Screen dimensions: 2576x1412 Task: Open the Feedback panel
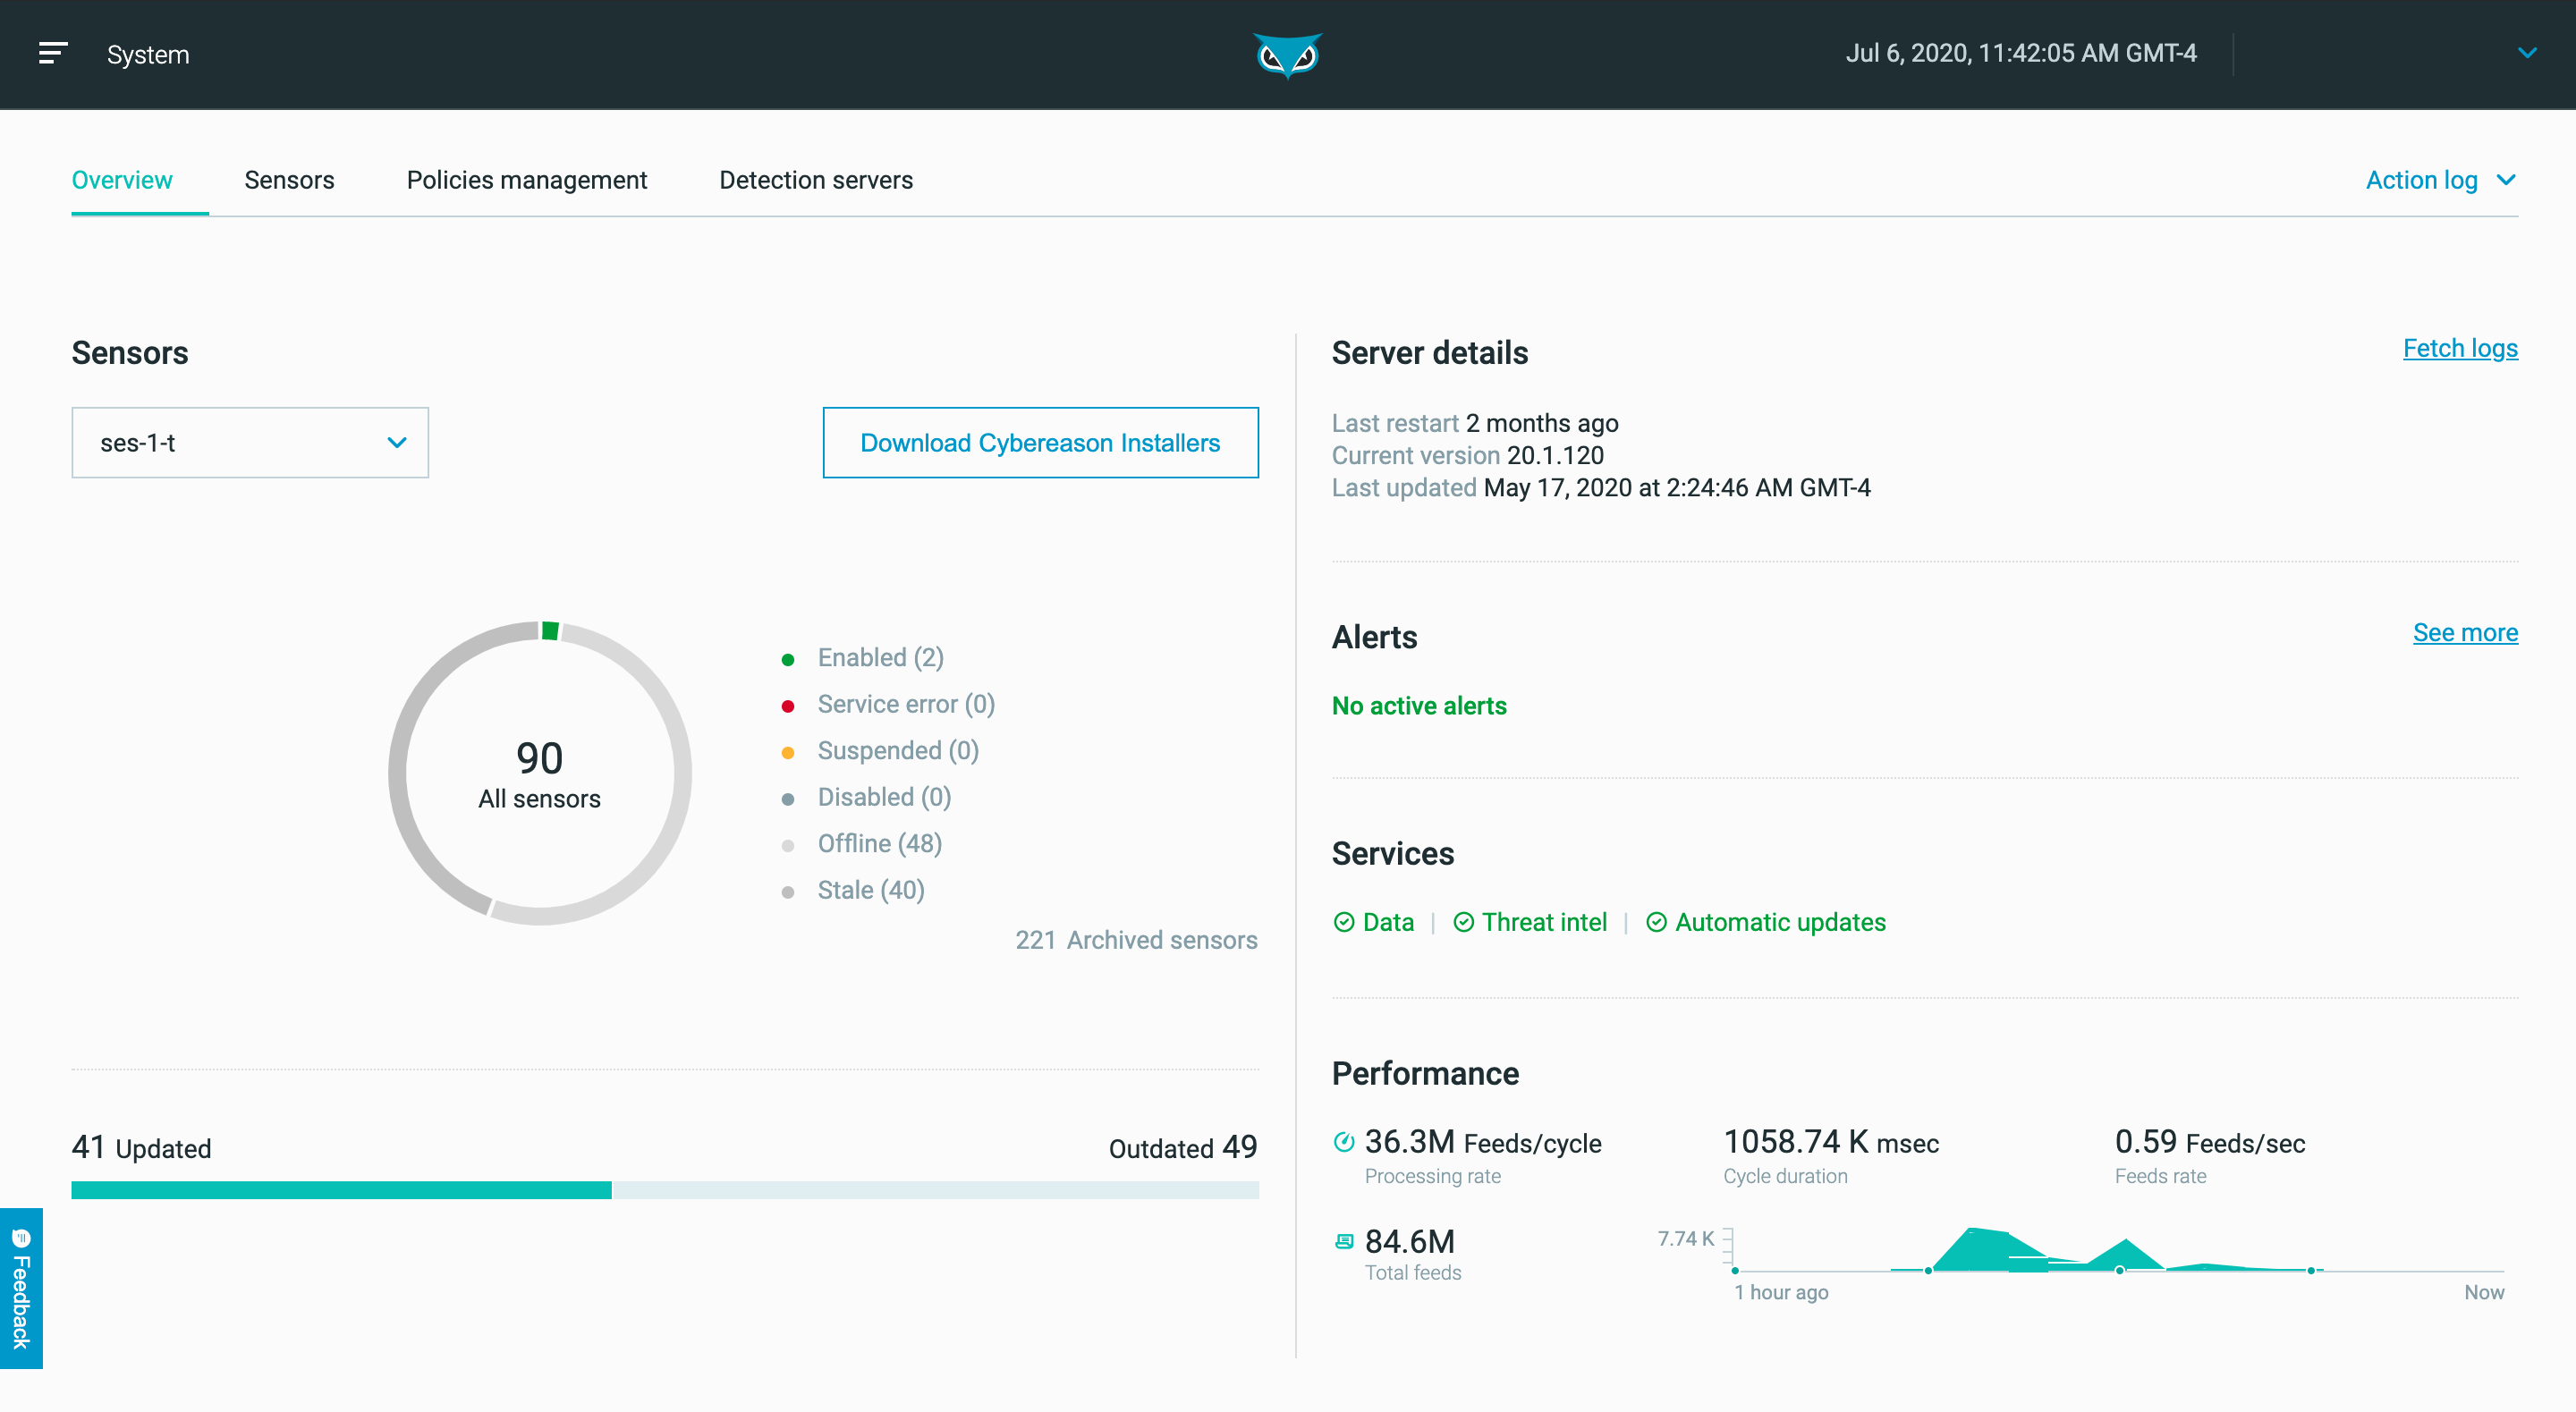21,1289
